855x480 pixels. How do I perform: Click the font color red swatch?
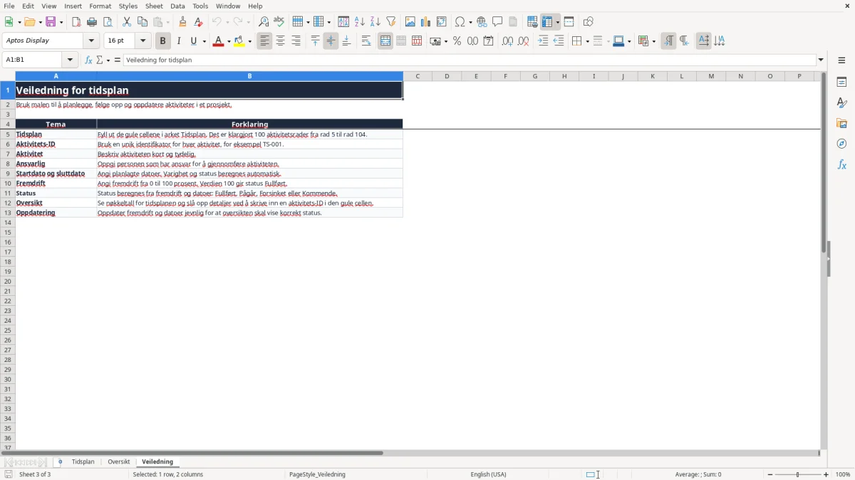tap(218, 41)
